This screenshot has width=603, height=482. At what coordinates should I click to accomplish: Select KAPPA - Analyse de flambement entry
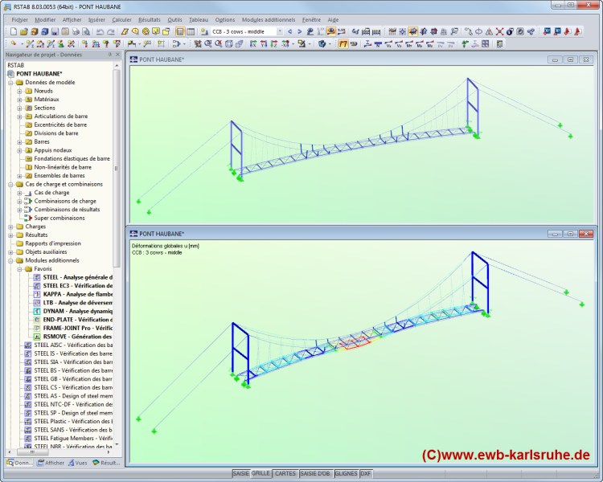click(73, 295)
